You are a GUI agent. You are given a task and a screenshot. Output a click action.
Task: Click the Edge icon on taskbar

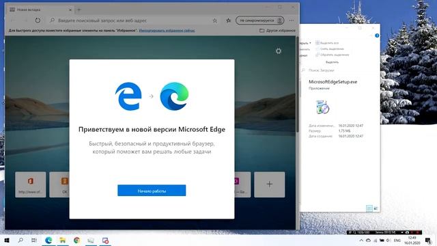48,240
